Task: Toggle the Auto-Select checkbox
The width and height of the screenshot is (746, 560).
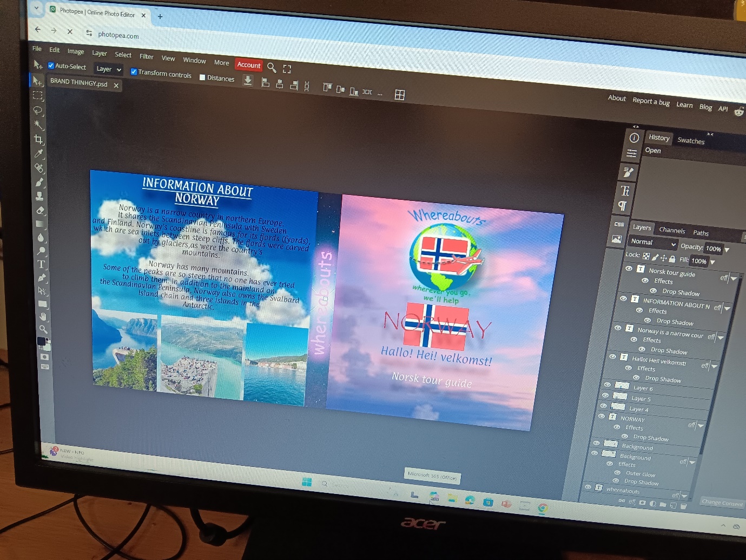Action: point(51,66)
